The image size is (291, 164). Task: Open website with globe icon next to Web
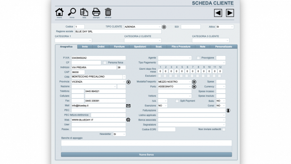pyautogui.click(x=128, y=120)
